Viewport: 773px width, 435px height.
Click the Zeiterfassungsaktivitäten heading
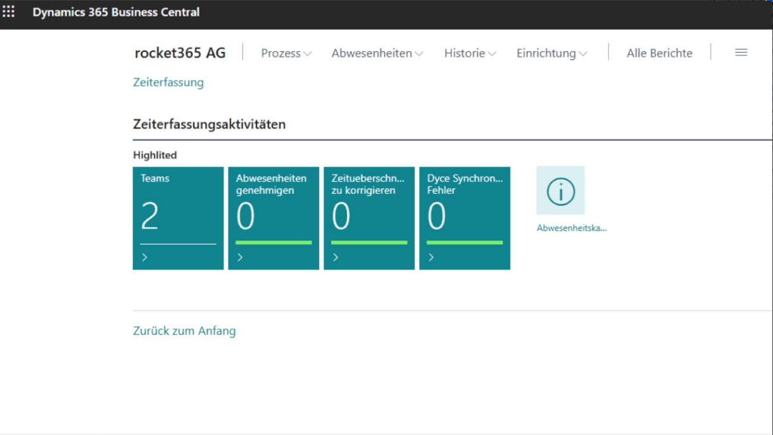[209, 124]
